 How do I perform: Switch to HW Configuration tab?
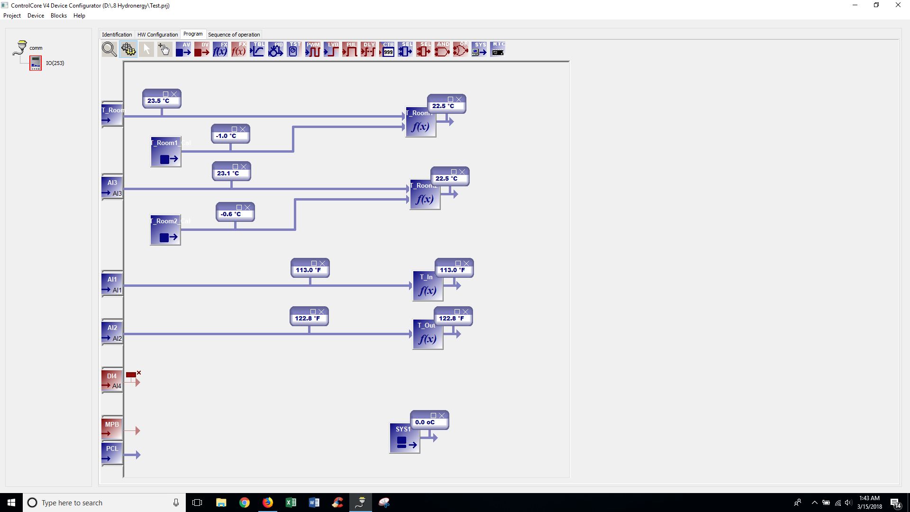157,35
